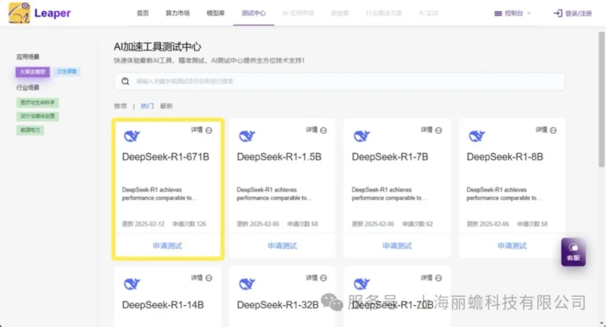Click the whale icon on DeepSeek-R1-671B card
This screenshot has height=327, width=606.
(132, 136)
